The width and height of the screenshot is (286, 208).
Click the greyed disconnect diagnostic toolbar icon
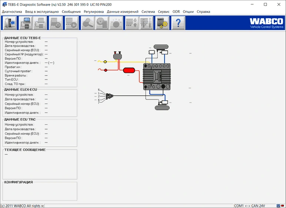pos(40,23)
